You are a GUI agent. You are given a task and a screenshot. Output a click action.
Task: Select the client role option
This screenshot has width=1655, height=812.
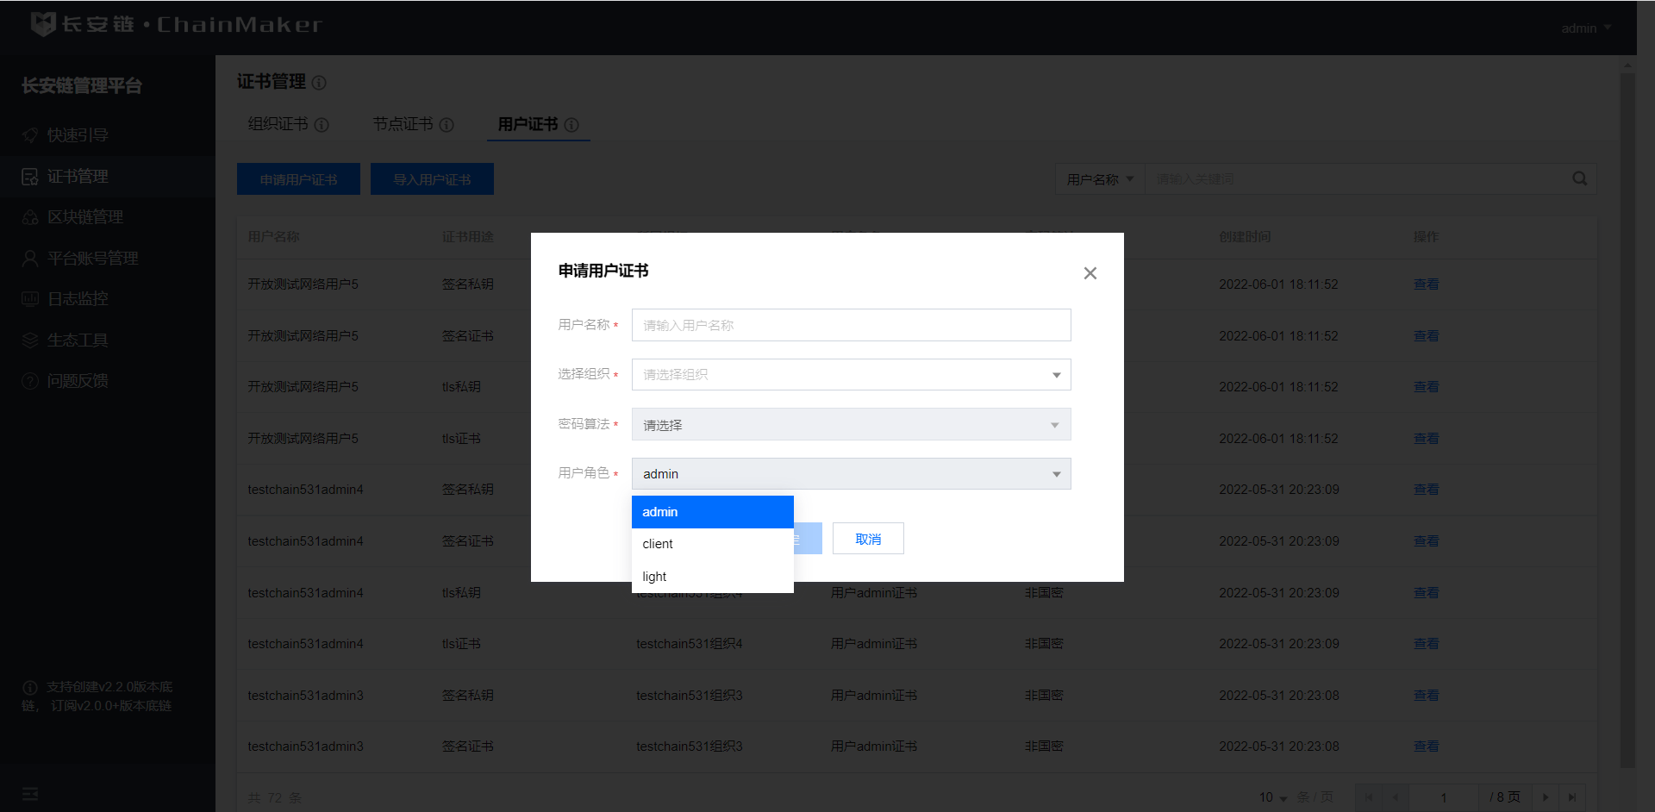(712, 544)
